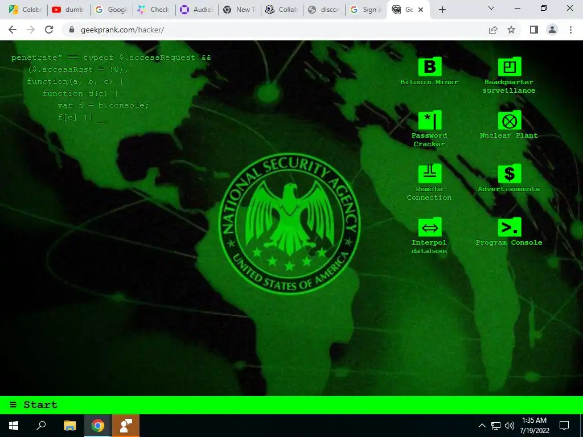Switch to the New Tab tab
This screenshot has height=437, width=583.
pos(239,10)
